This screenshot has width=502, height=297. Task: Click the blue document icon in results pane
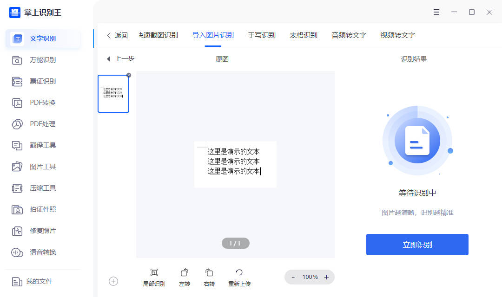(417, 141)
